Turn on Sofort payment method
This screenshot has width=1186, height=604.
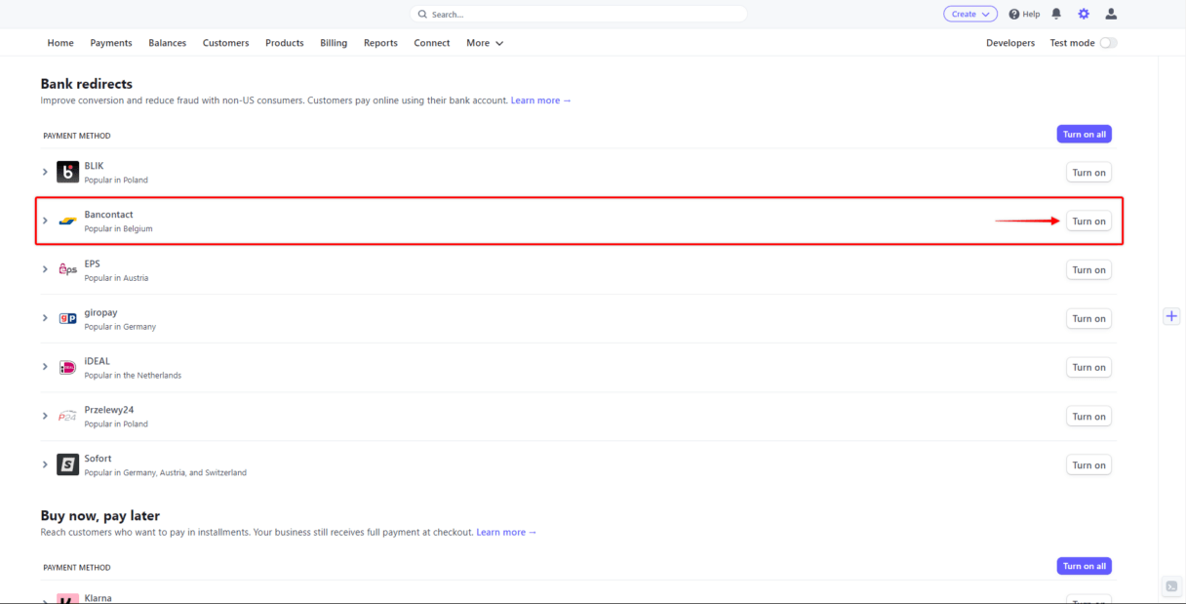pyautogui.click(x=1088, y=465)
